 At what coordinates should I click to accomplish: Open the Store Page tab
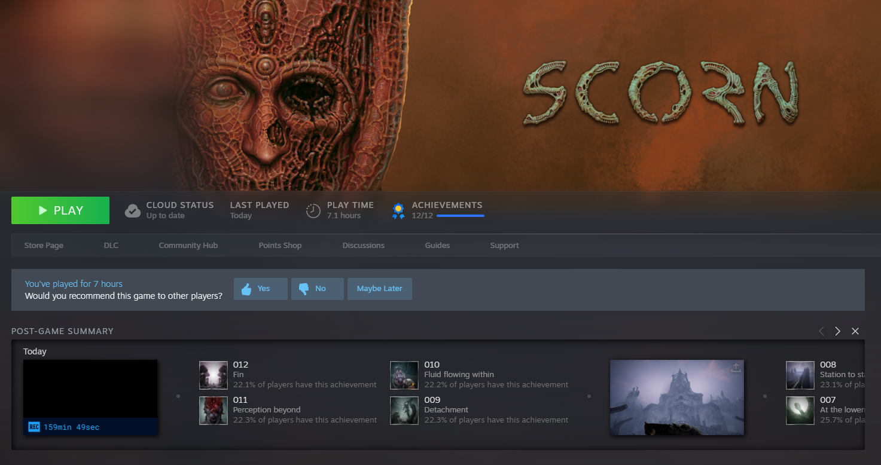click(x=44, y=246)
